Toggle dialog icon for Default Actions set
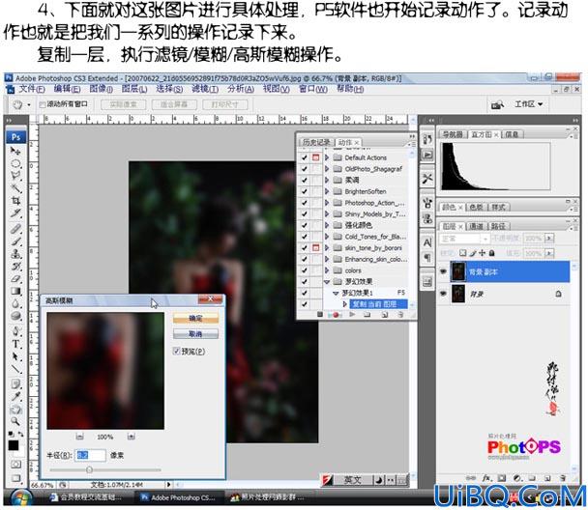Viewport: 588px width, 510px height. [x=315, y=157]
